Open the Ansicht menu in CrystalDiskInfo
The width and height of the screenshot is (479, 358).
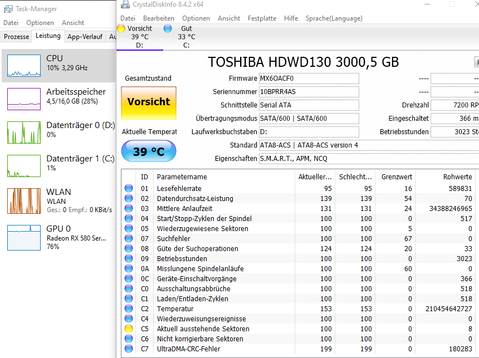(x=229, y=18)
